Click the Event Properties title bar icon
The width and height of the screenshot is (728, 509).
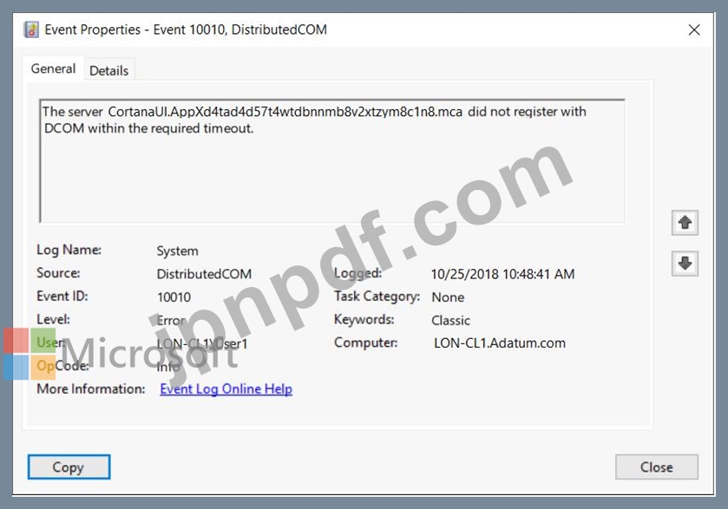tap(31, 29)
